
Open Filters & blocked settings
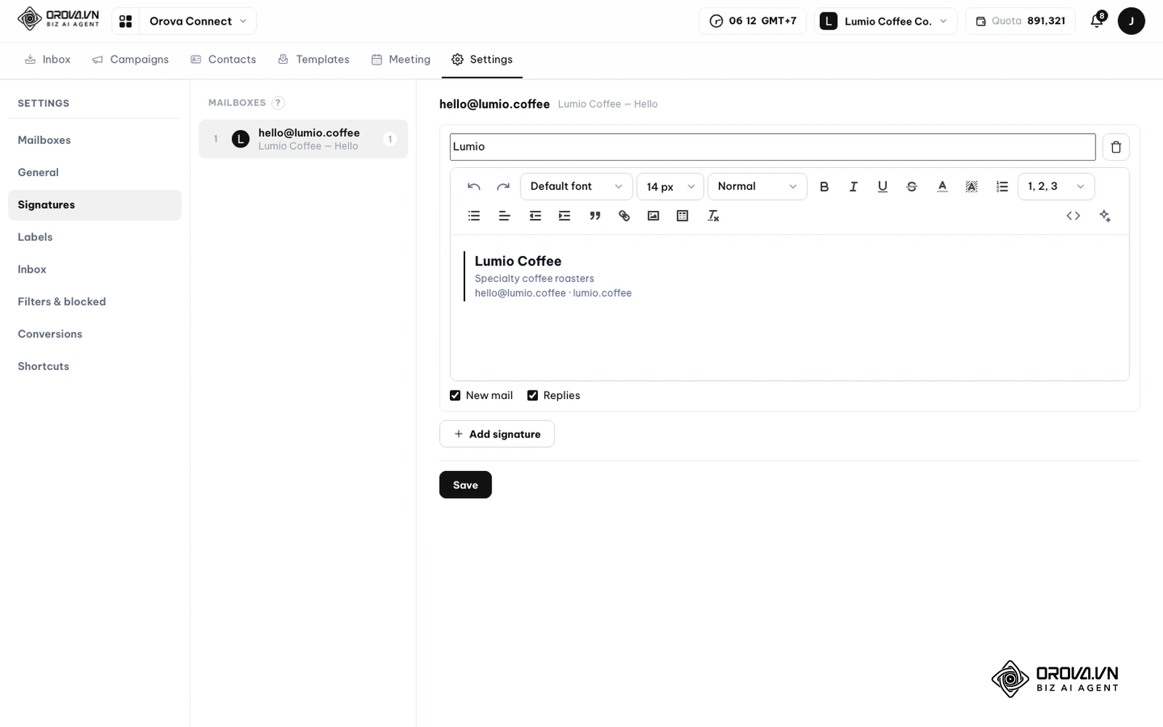(x=94, y=302)
